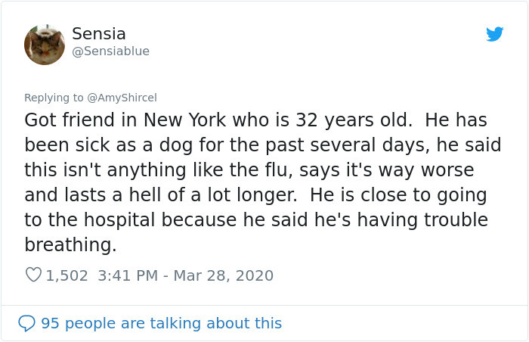Click the Mar 28, 2020 date
The height and width of the screenshot is (342, 529).
pos(224,275)
